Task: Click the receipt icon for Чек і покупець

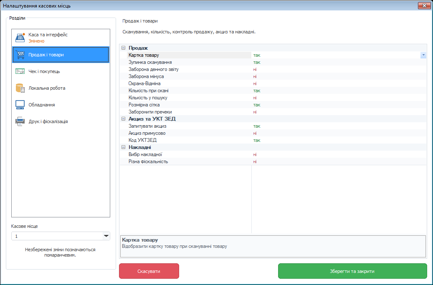Action: tap(20, 71)
